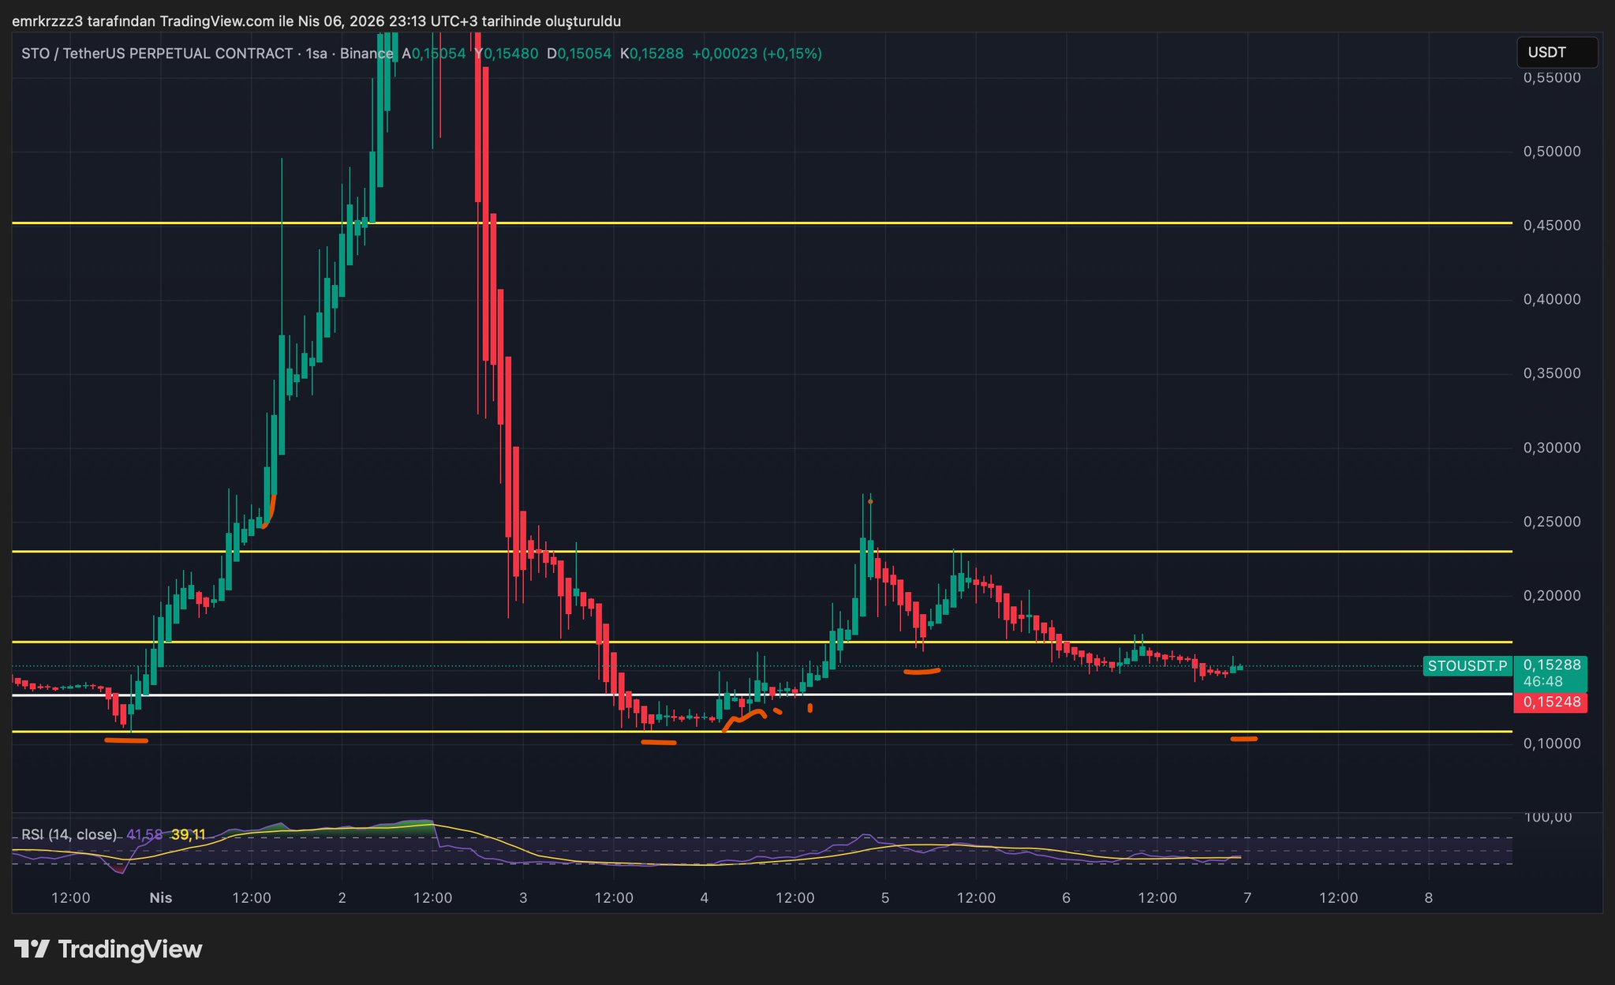This screenshot has height=985, width=1615.
Task: Click red price label 0,15248
Action: pos(1550,702)
